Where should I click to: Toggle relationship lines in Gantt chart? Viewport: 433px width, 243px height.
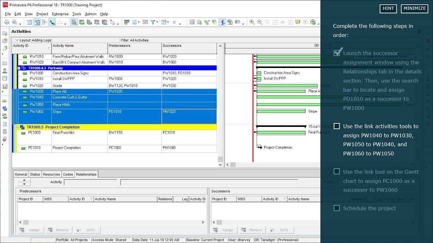[x=52, y=22]
